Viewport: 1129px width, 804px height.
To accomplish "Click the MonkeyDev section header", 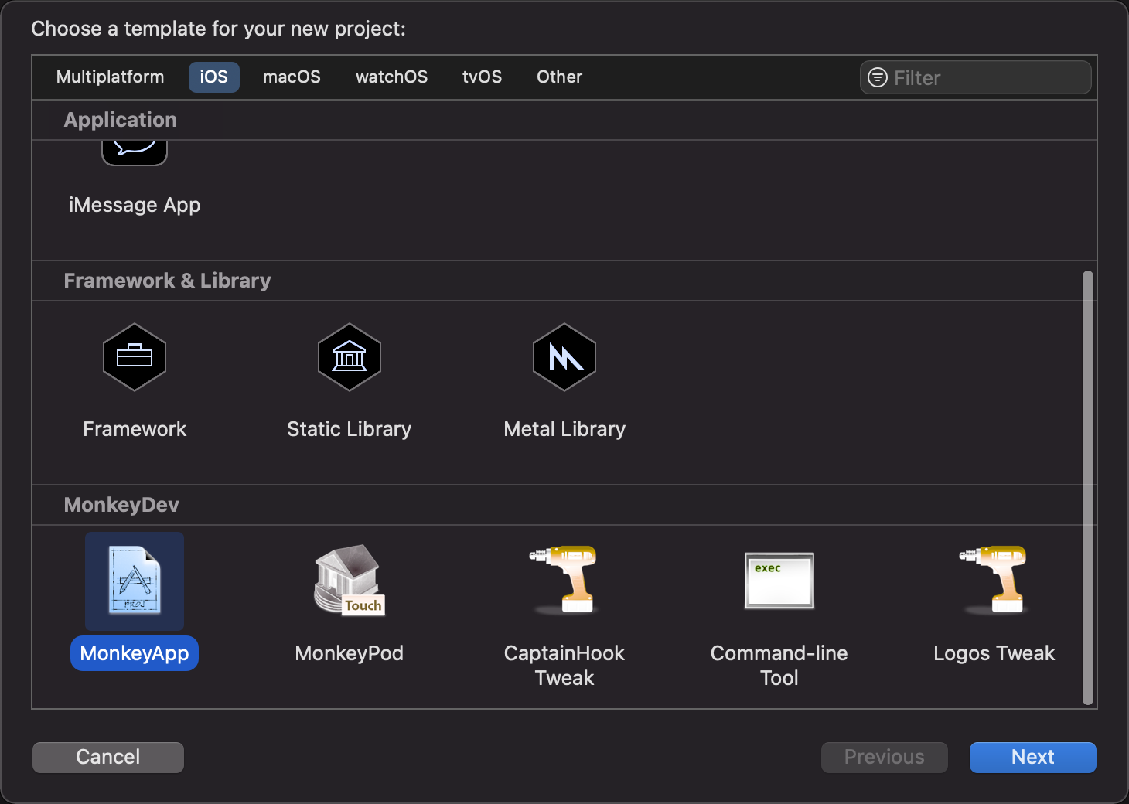I will (x=121, y=505).
